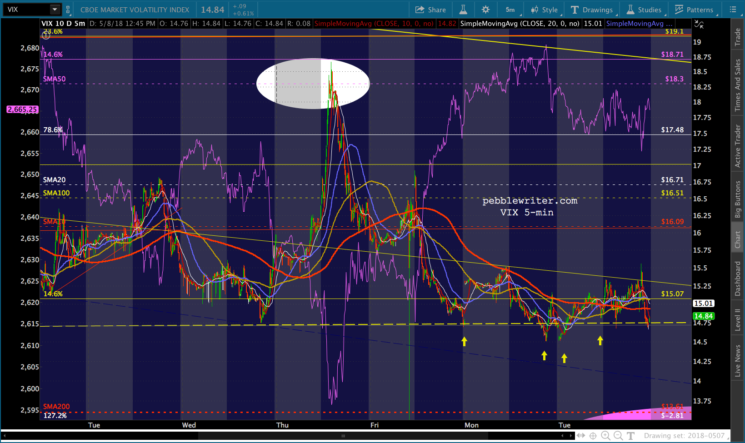Image resolution: width=745 pixels, height=443 pixels.
Task: Click the horizontal chart scrollbar
Action: pyautogui.click(x=343, y=436)
